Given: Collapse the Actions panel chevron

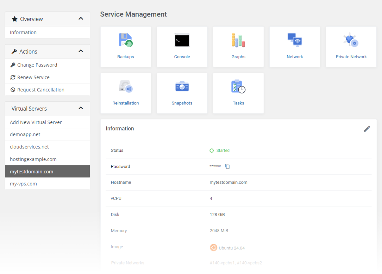Looking at the screenshot, I should (x=81, y=51).
